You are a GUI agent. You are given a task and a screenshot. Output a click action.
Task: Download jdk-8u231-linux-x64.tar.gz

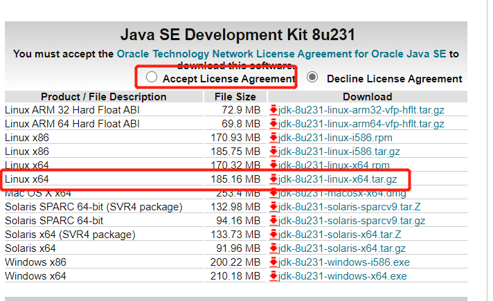337,179
